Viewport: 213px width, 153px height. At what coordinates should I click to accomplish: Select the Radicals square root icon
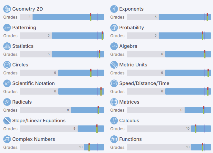point(7,102)
